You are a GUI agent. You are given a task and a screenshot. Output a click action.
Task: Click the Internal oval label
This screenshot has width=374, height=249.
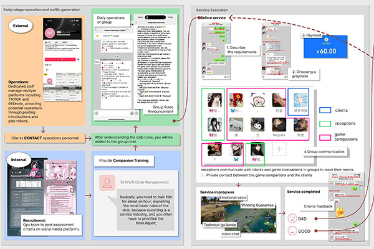[19, 159]
